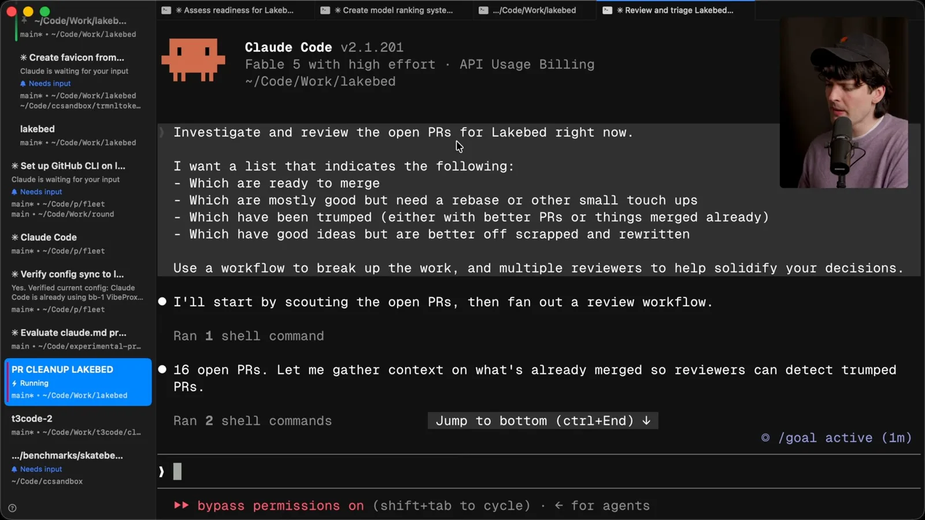925x520 pixels.
Task: Expand 'Ran 2 shell commands' output
Action: pos(253,421)
